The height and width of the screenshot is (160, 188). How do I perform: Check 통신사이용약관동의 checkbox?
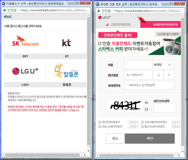(x=142, y=126)
